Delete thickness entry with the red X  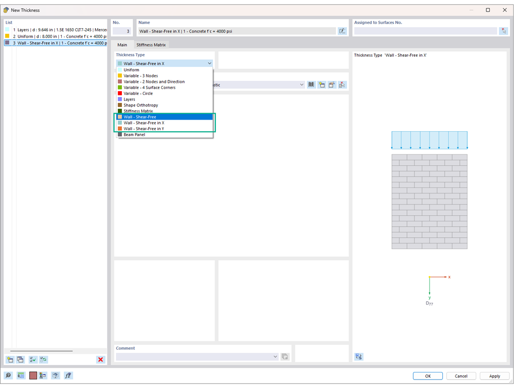pos(99,359)
